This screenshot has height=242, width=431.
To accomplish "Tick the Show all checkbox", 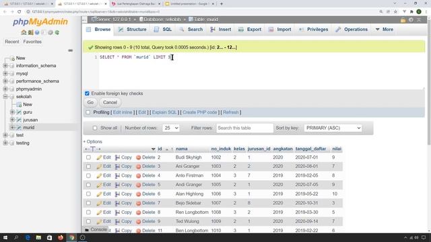I will tap(95, 128).
